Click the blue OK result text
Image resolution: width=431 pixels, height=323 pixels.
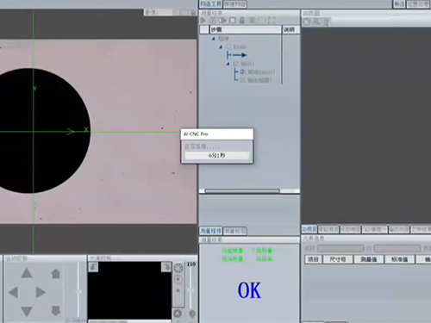point(249,290)
